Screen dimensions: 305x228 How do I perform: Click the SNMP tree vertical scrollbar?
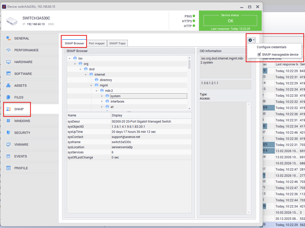point(190,64)
